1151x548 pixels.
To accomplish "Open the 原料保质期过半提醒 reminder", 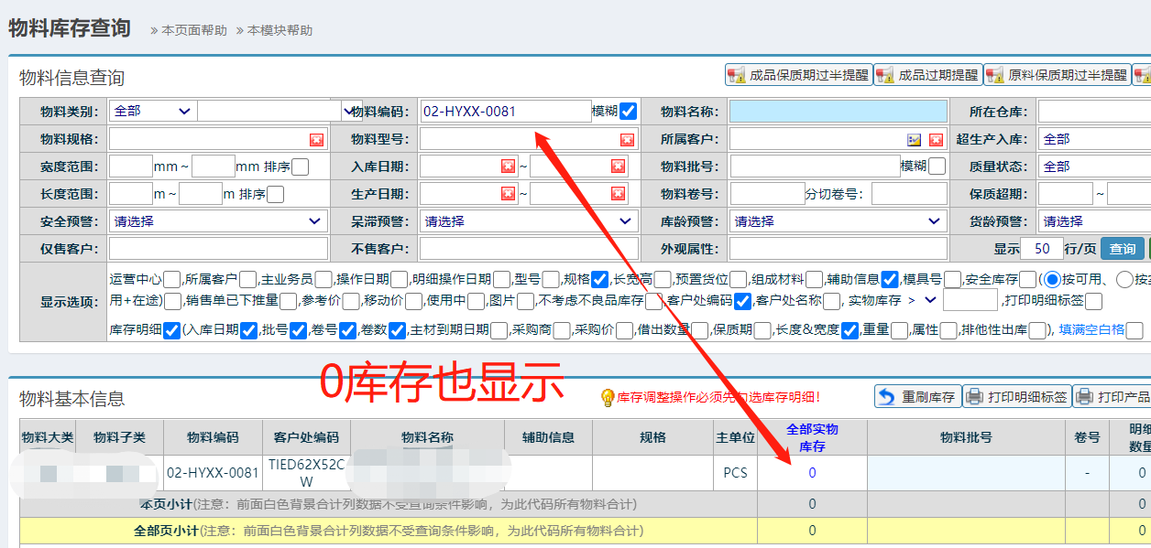I will point(1058,75).
